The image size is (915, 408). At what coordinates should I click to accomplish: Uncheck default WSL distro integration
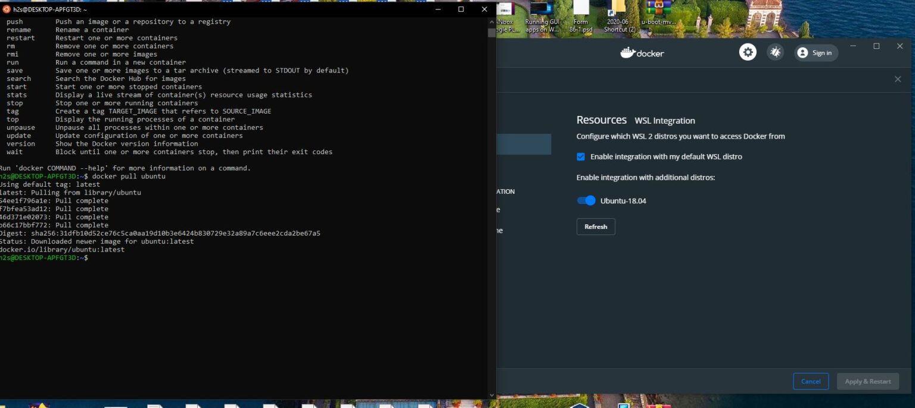(581, 156)
